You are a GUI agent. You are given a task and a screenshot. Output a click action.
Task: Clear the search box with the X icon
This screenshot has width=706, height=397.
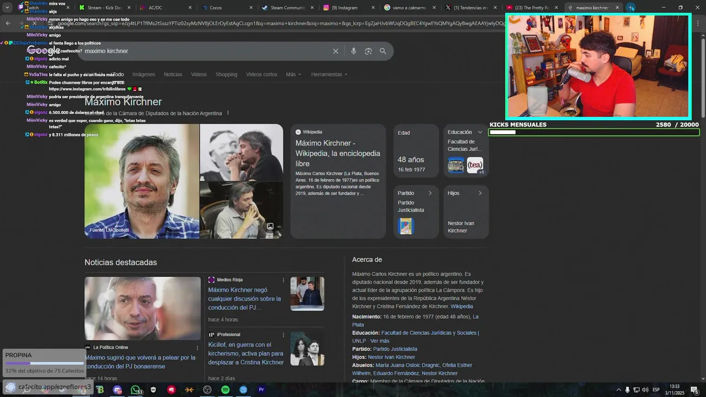(x=335, y=51)
